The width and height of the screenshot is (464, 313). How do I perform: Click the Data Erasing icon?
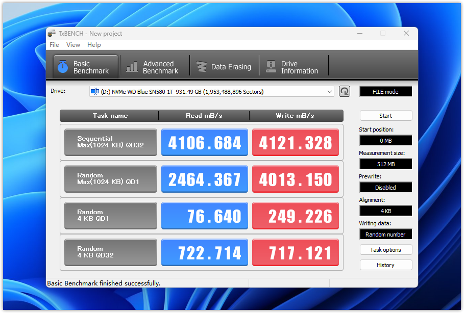[x=202, y=67]
